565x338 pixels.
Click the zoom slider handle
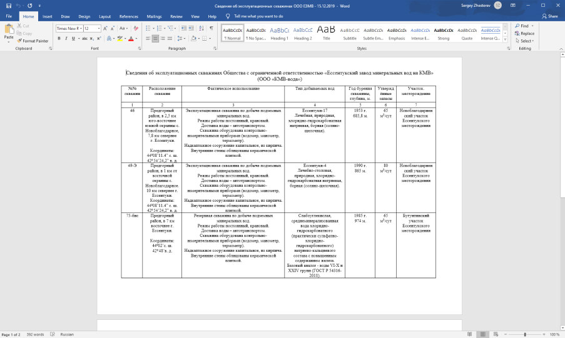(x=525, y=334)
